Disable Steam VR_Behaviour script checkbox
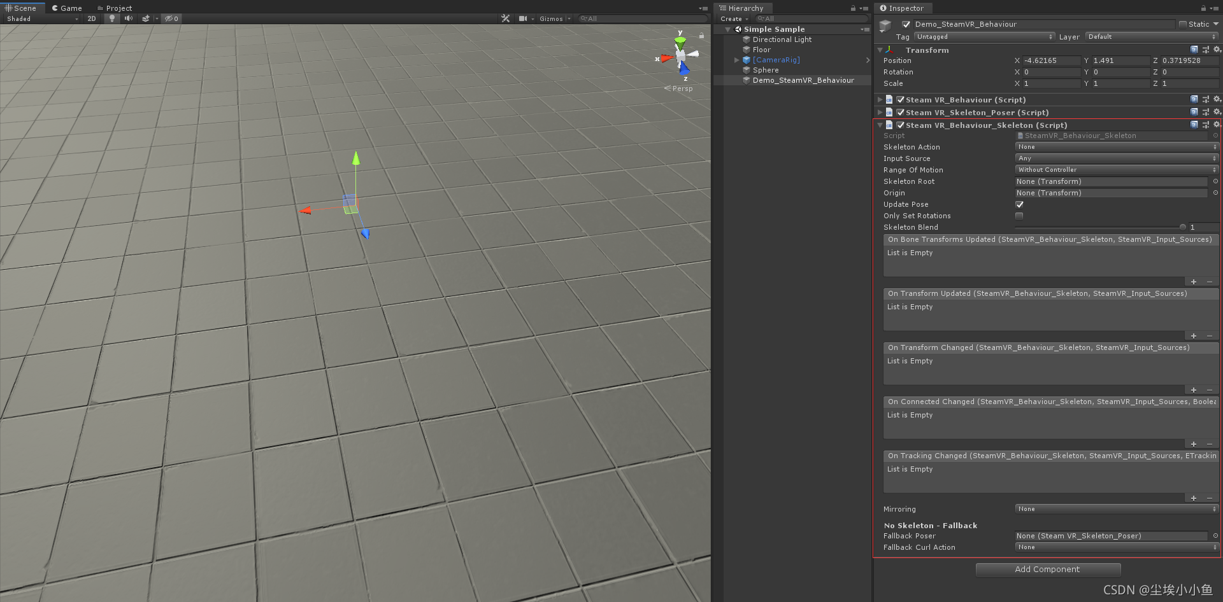The height and width of the screenshot is (602, 1223). click(901, 99)
